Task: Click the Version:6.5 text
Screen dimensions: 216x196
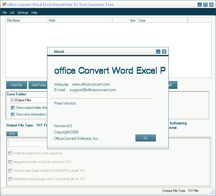Action: click(63, 126)
